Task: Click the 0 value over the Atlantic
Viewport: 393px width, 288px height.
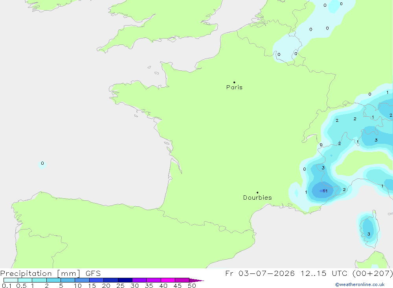Action: coord(42,163)
